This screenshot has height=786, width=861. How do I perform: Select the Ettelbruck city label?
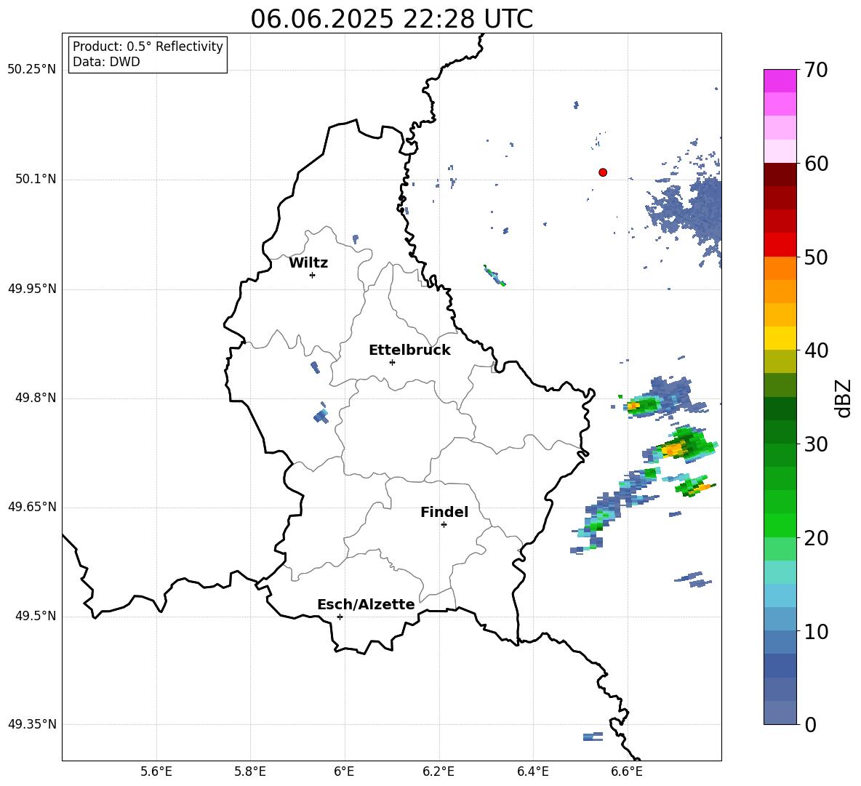pos(409,350)
